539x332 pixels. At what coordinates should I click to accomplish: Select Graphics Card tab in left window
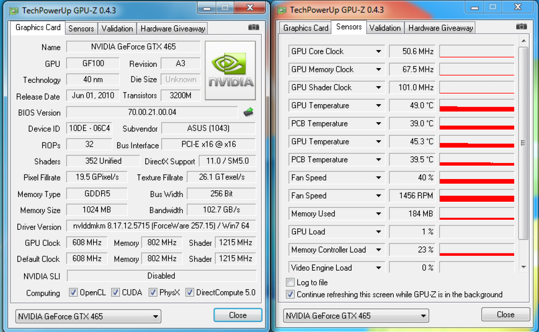[38, 27]
